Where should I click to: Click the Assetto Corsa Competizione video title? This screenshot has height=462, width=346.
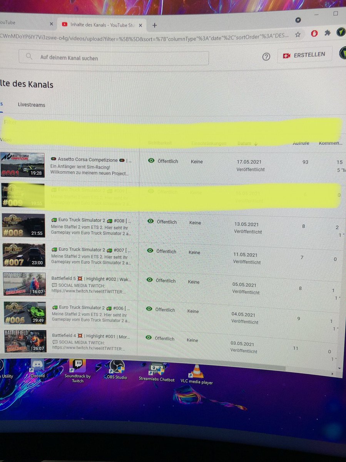tap(91, 159)
